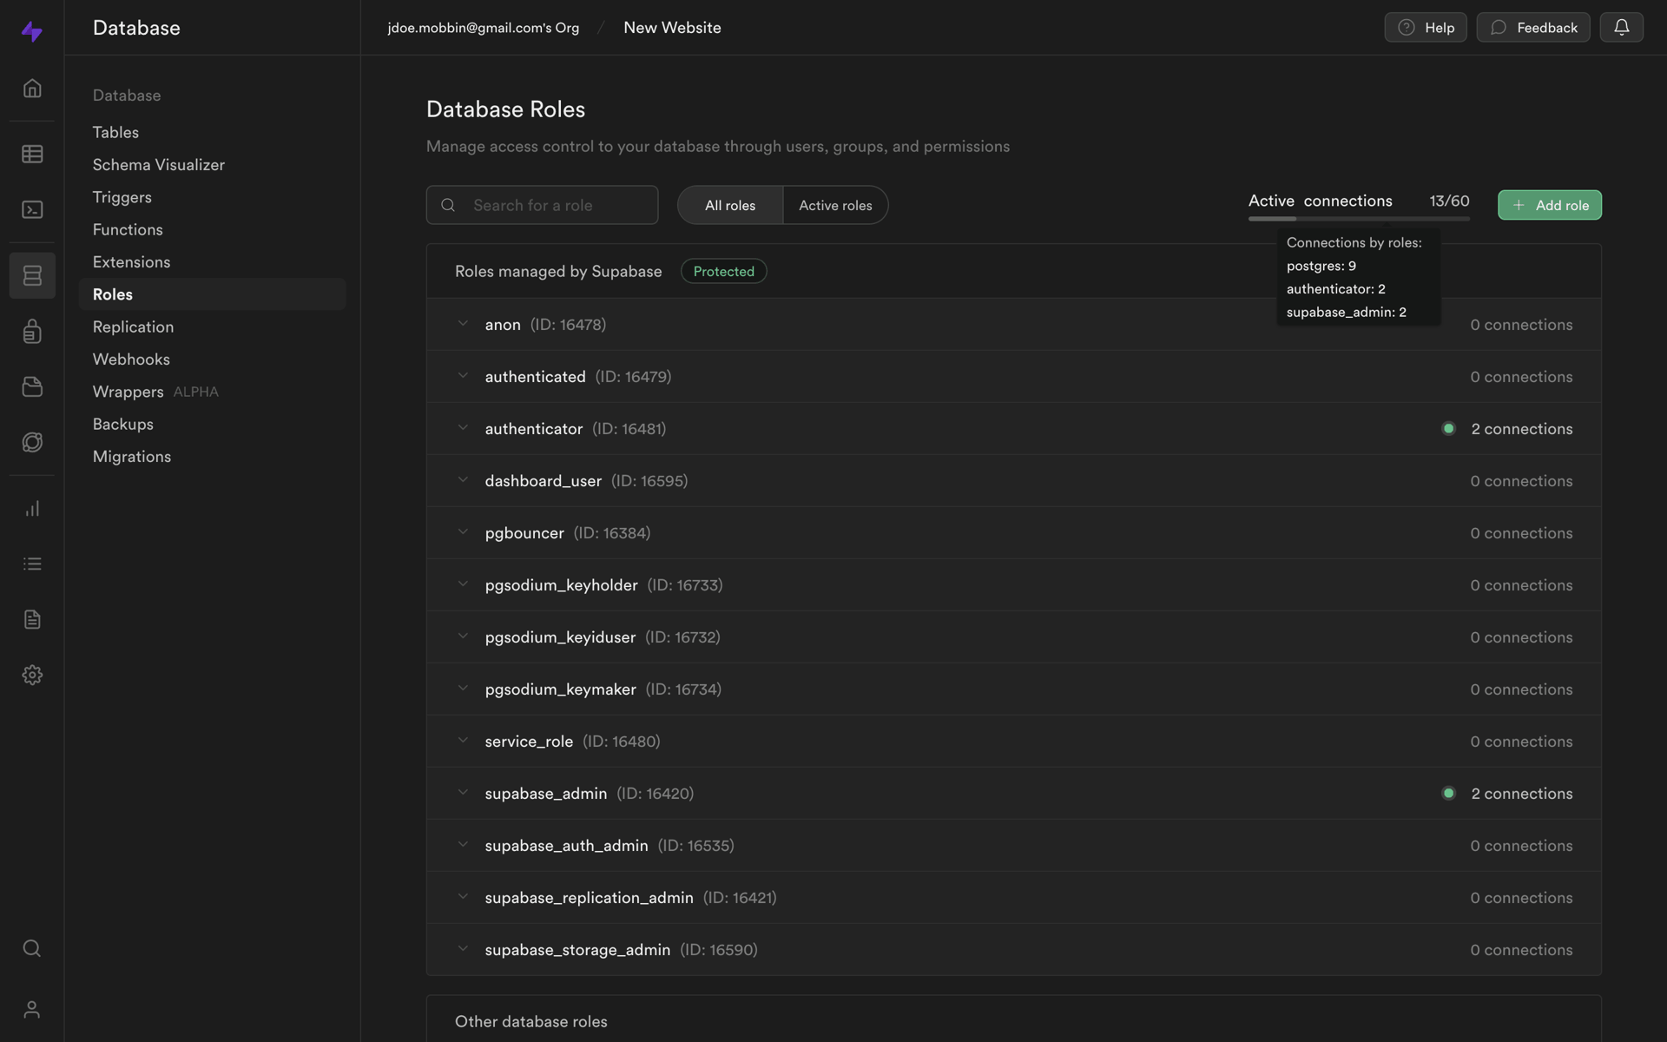Expand the supabase_auth_admin role chevron

click(x=463, y=845)
